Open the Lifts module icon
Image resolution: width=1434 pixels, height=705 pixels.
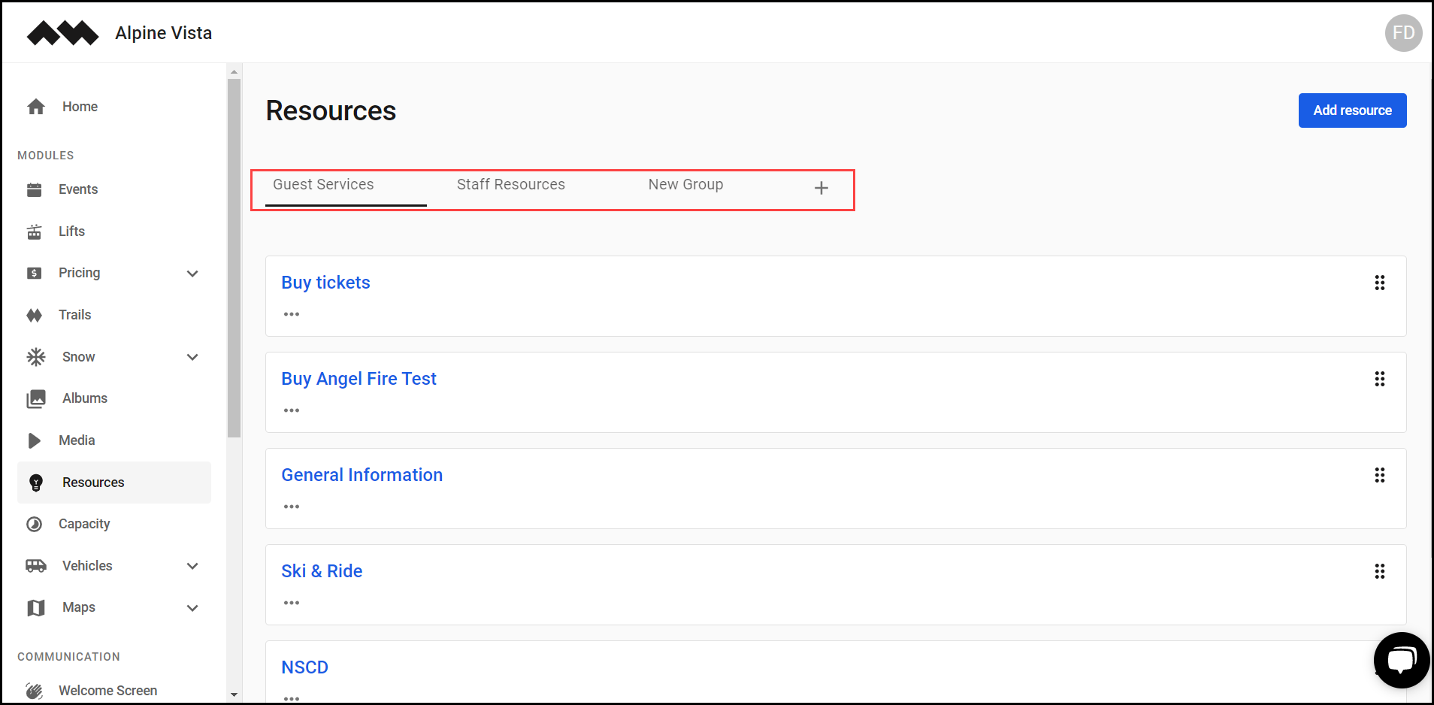[x=35, y=231]
